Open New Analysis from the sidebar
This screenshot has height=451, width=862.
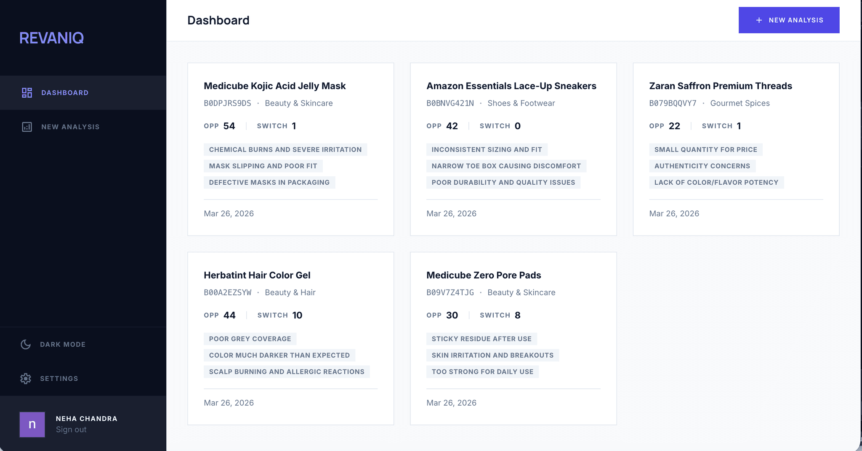pyautogui.click(x=83, y=127)
